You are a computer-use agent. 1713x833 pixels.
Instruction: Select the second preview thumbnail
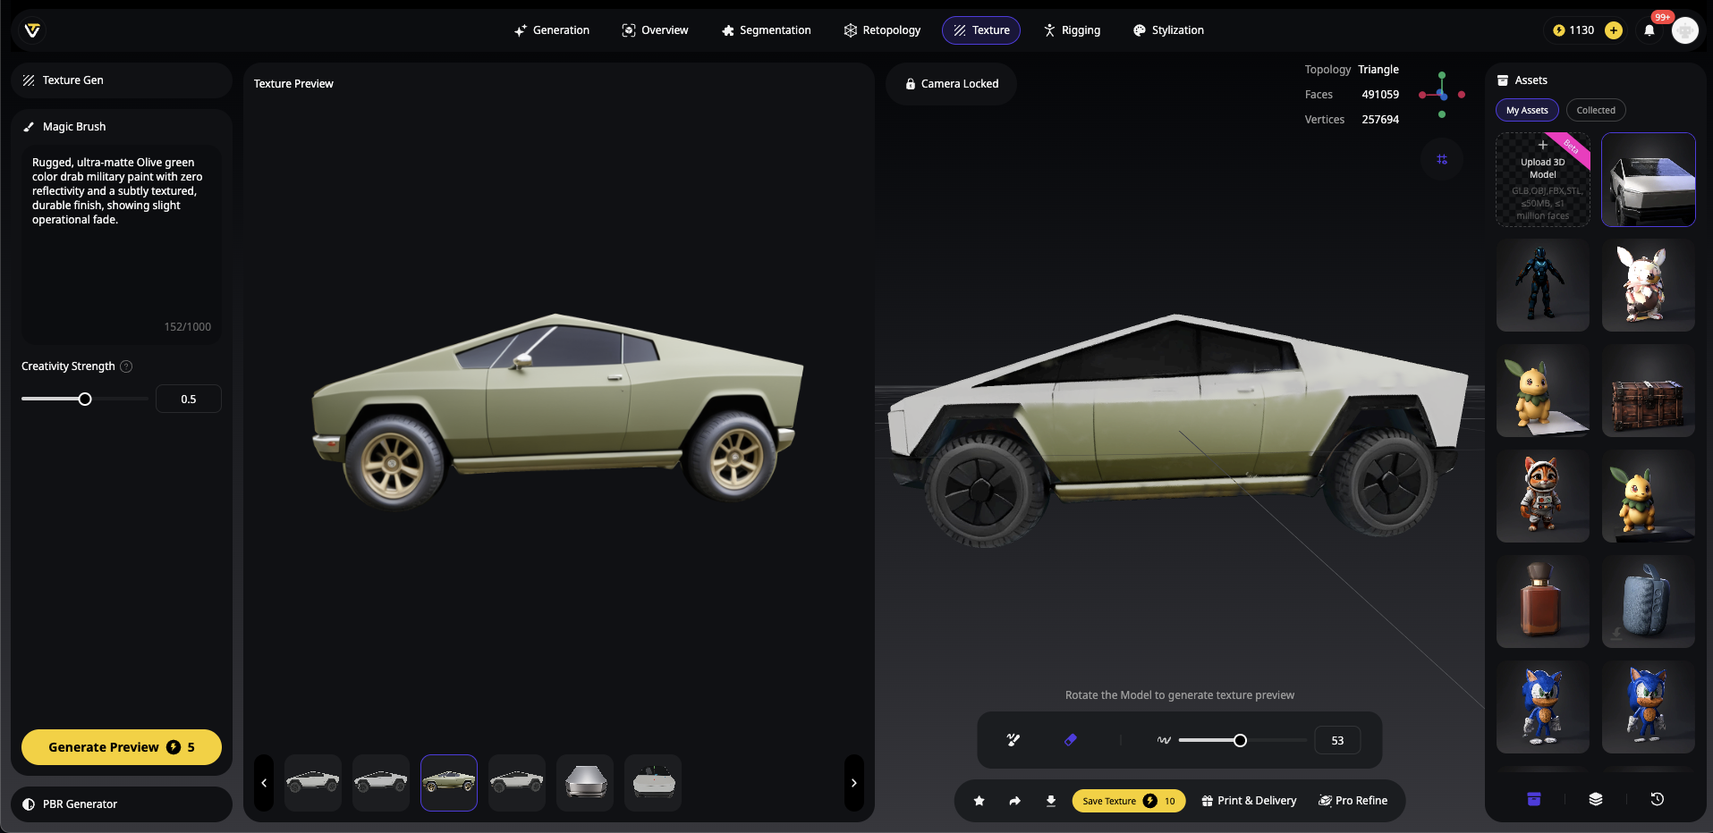pyautogui.click(x=381, y=783)
